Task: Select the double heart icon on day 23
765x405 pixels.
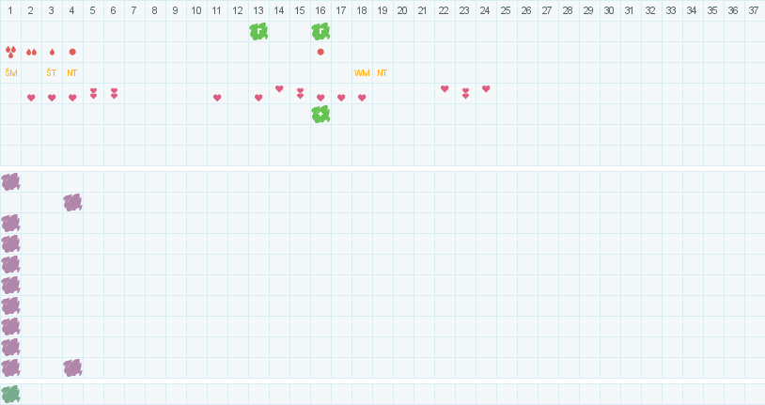Action: 465,93
